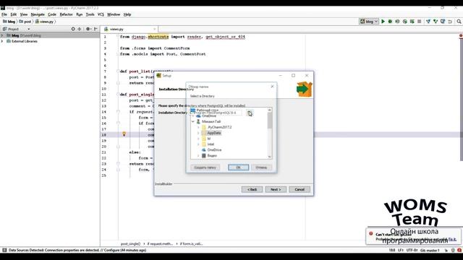Expand the .PyCharm2017.2 folder node

(x=198, y=127)
